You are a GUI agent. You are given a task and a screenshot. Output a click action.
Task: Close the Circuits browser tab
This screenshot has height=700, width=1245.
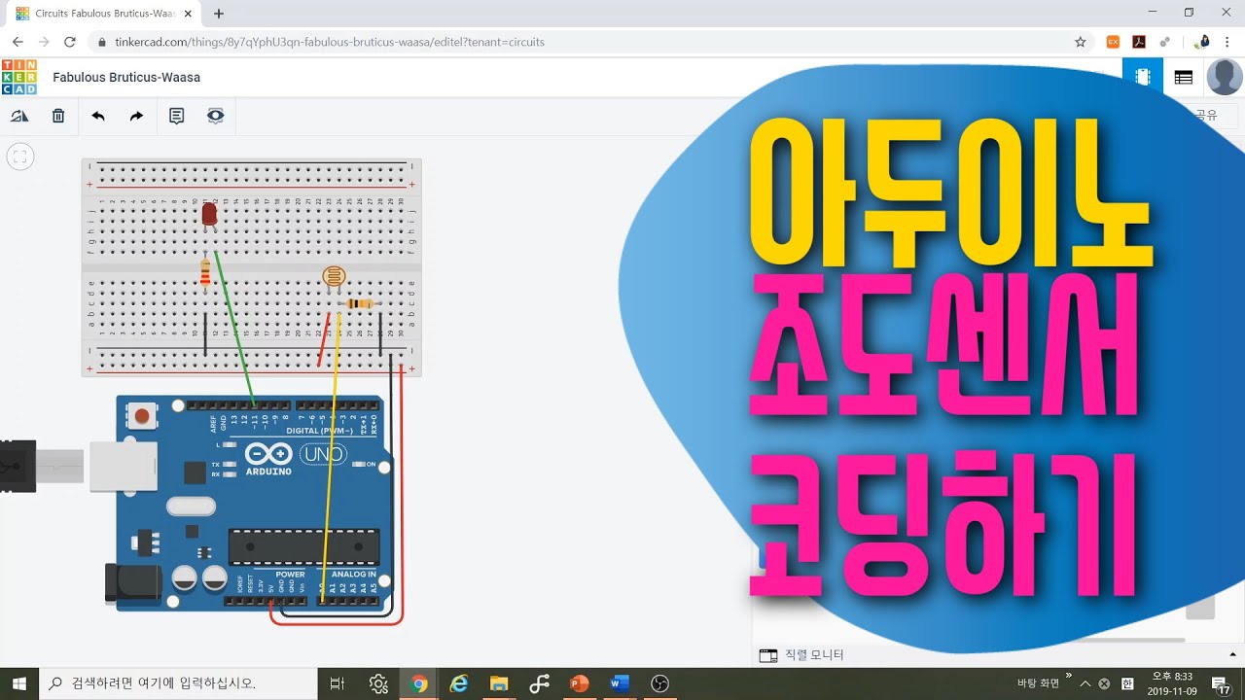(188, 14)
